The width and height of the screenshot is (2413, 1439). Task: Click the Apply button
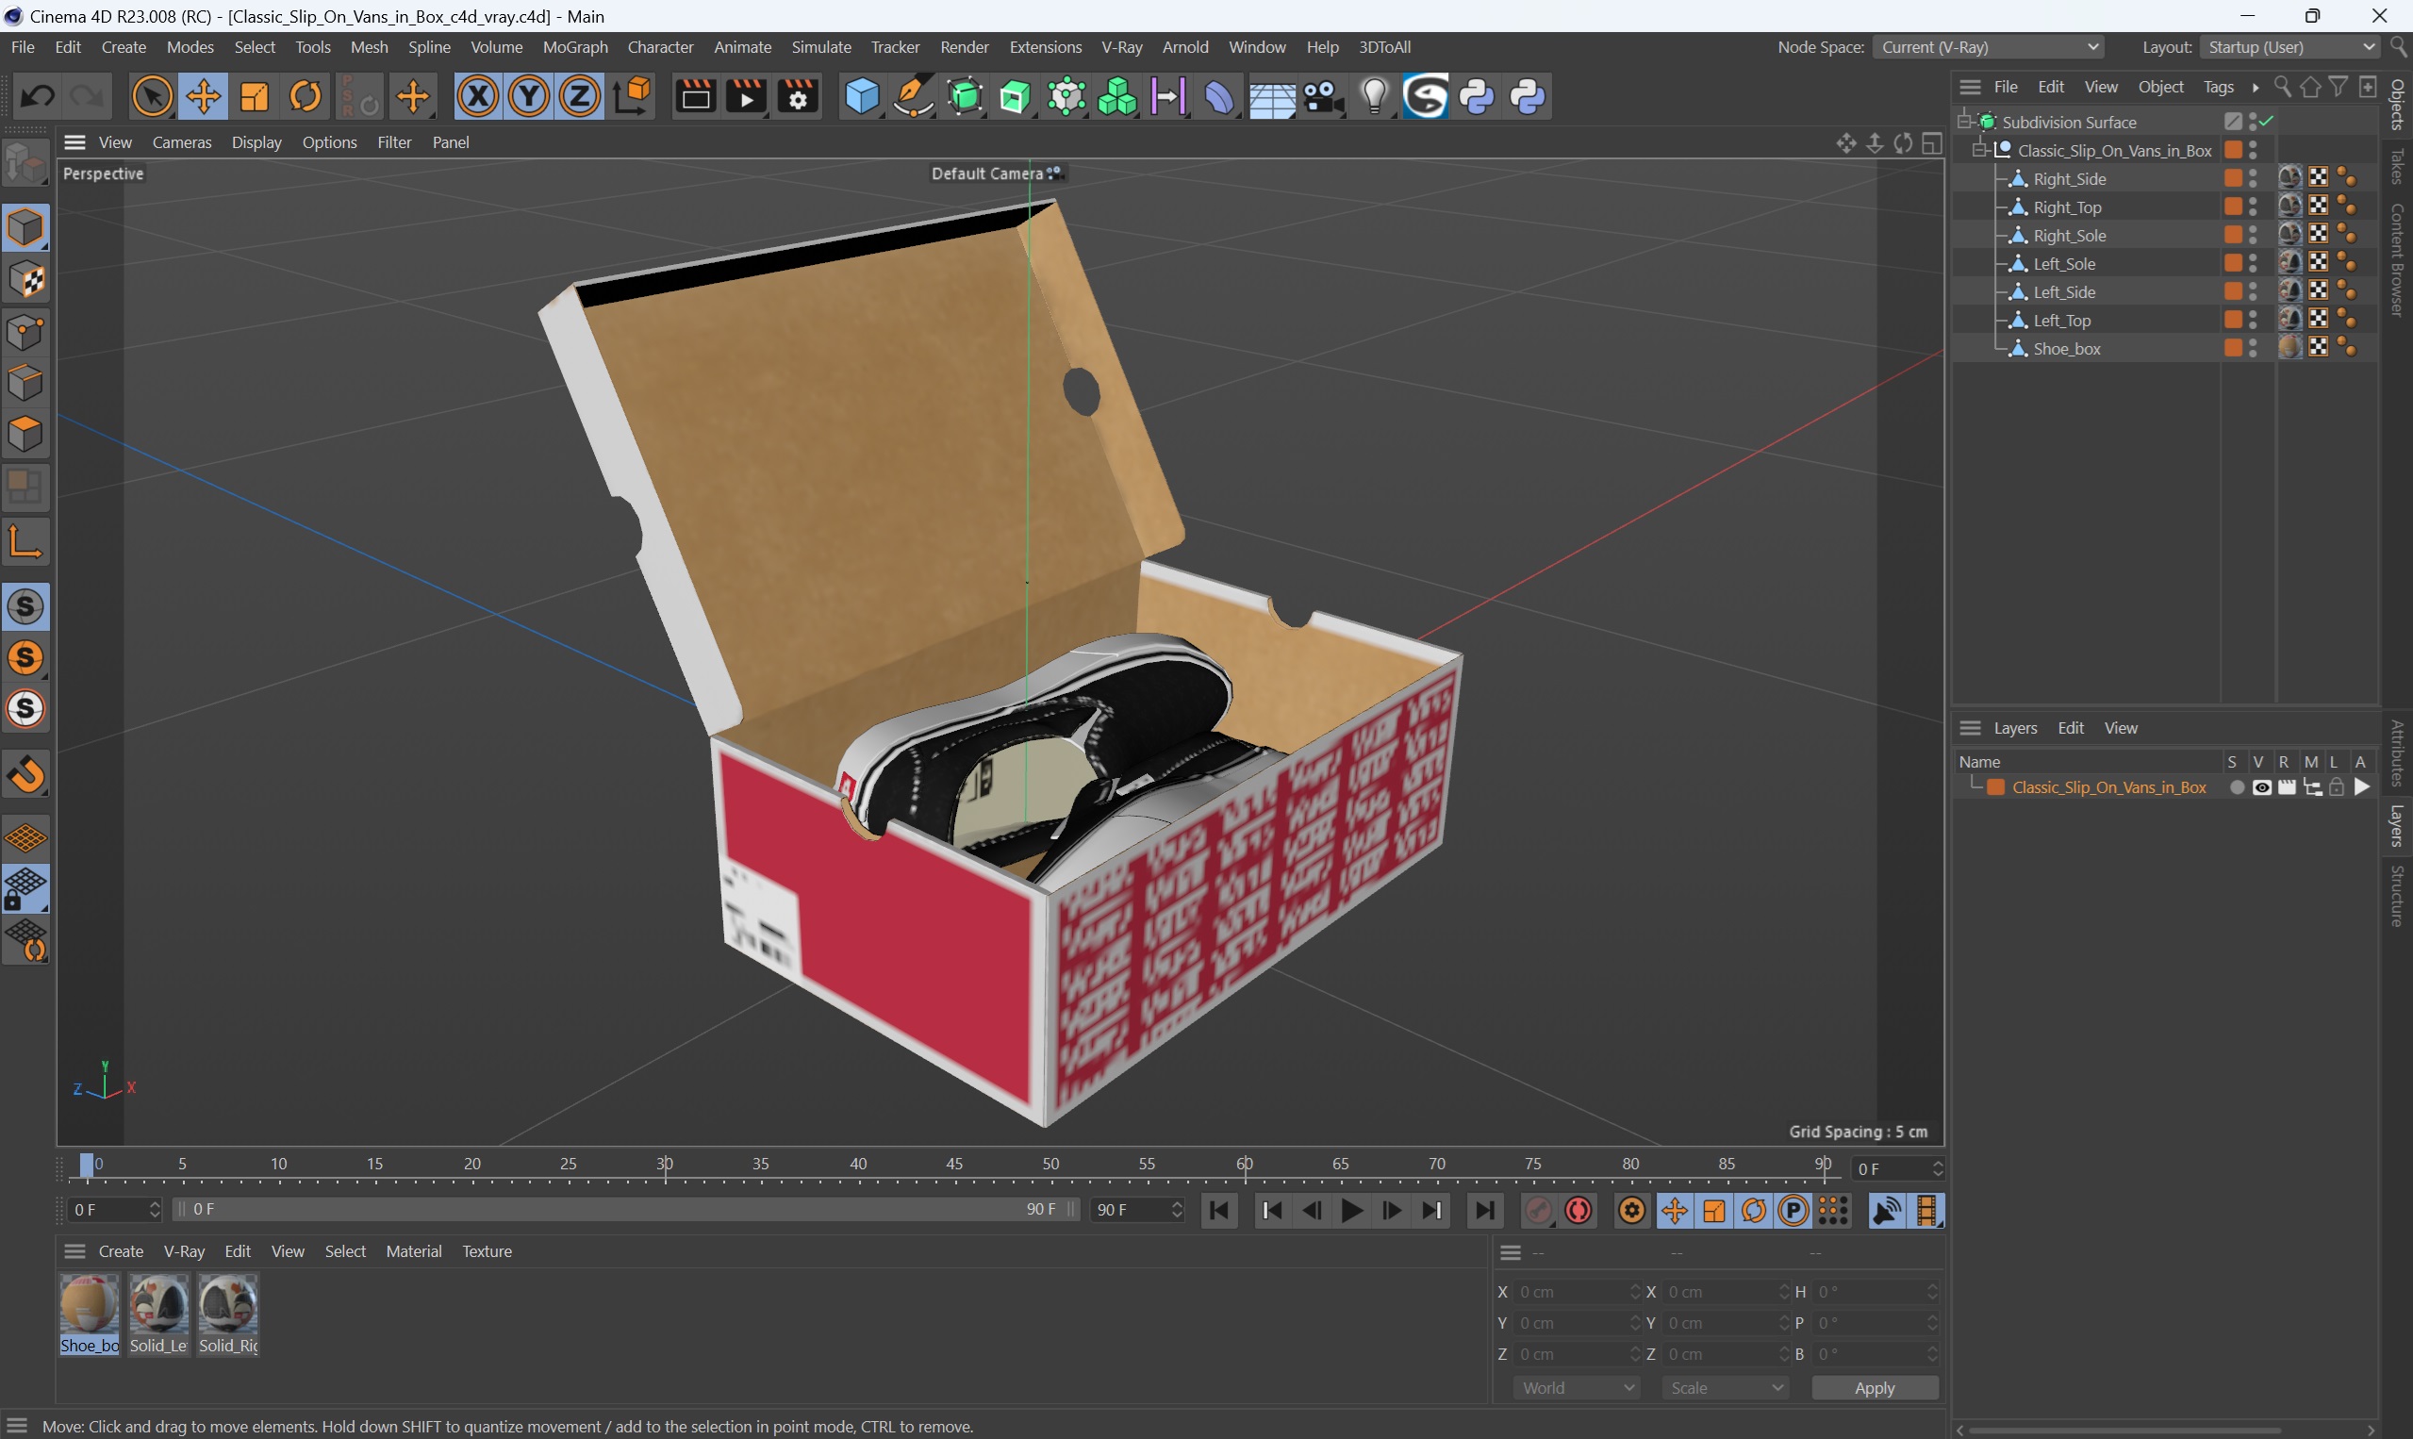click(1874, 1388)
